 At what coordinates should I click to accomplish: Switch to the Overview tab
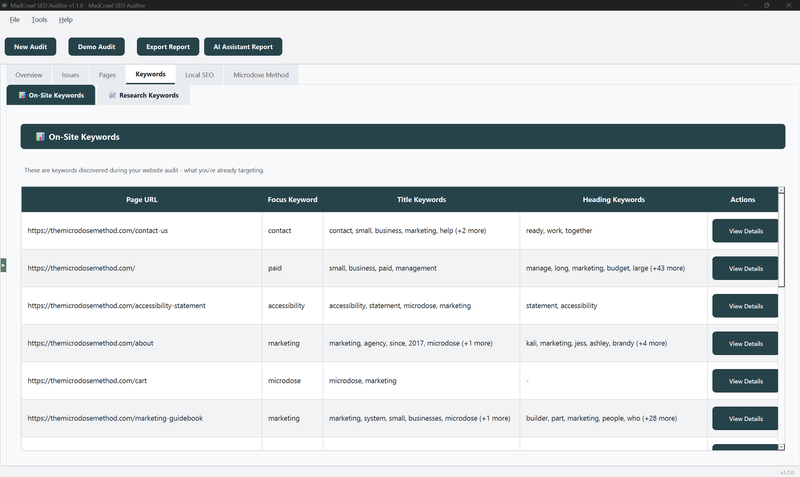28,75
